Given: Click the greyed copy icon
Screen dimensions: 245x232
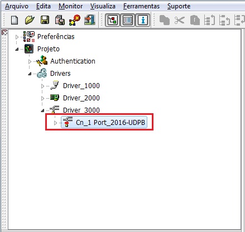Looking at the screenshot, I should [165, 20].
